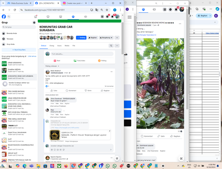The height and width of the screenshot is (169, 222).
Task: Bookmark this page with the star icon
Action: (107, 10)
